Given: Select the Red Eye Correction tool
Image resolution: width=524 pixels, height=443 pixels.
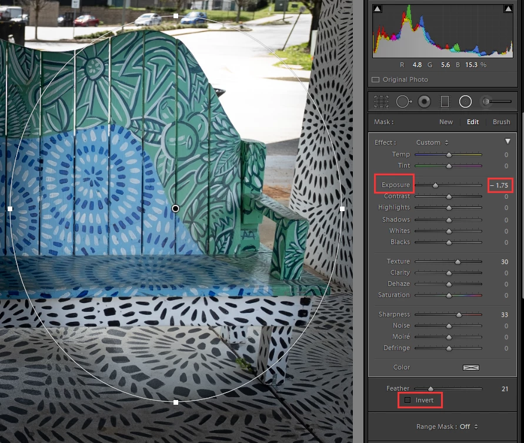Looking at the screenshot, I should point(425,102).
